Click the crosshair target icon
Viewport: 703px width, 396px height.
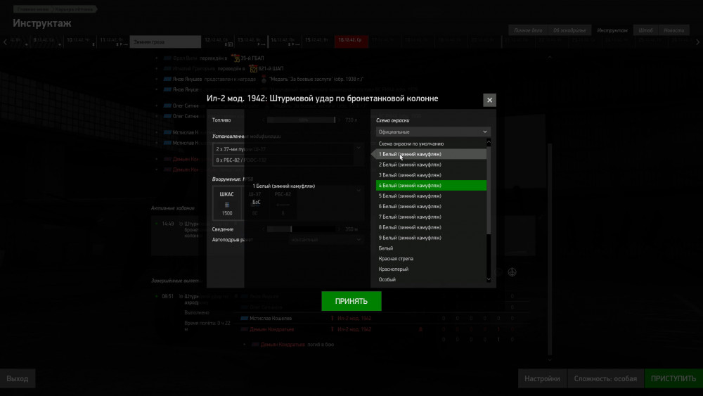(x=512, y=272)
